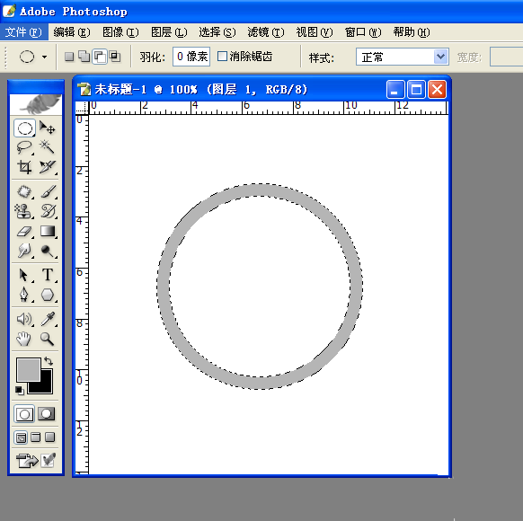
Task: Select the Type tool
Action: 48,275
